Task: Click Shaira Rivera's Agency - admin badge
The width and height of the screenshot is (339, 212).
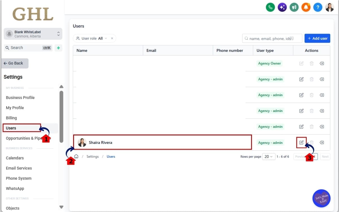Action: 270,143
